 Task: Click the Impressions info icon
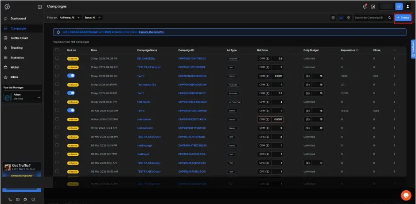[x=357, y=50]
